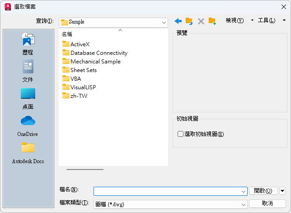Screen dimensions: 291x213
Task: Click the horizontal scrollbar under file list
Action: [85, 169]
